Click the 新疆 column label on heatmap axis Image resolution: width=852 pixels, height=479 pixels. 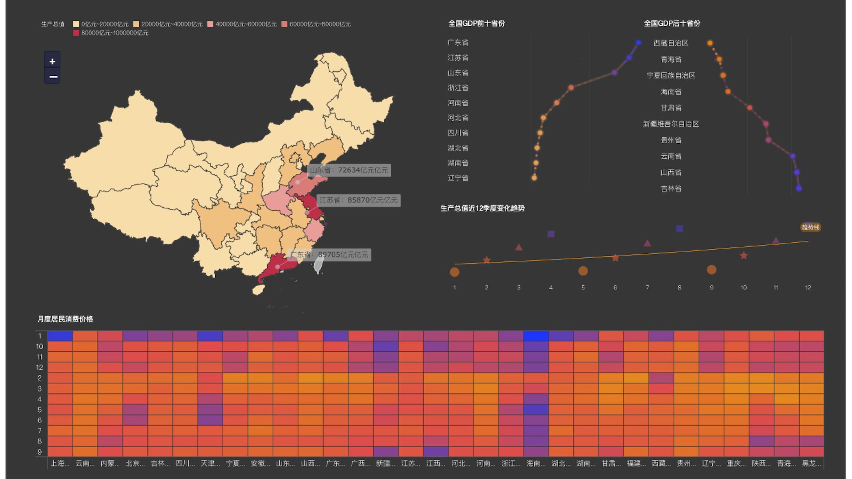pos(386,463)
